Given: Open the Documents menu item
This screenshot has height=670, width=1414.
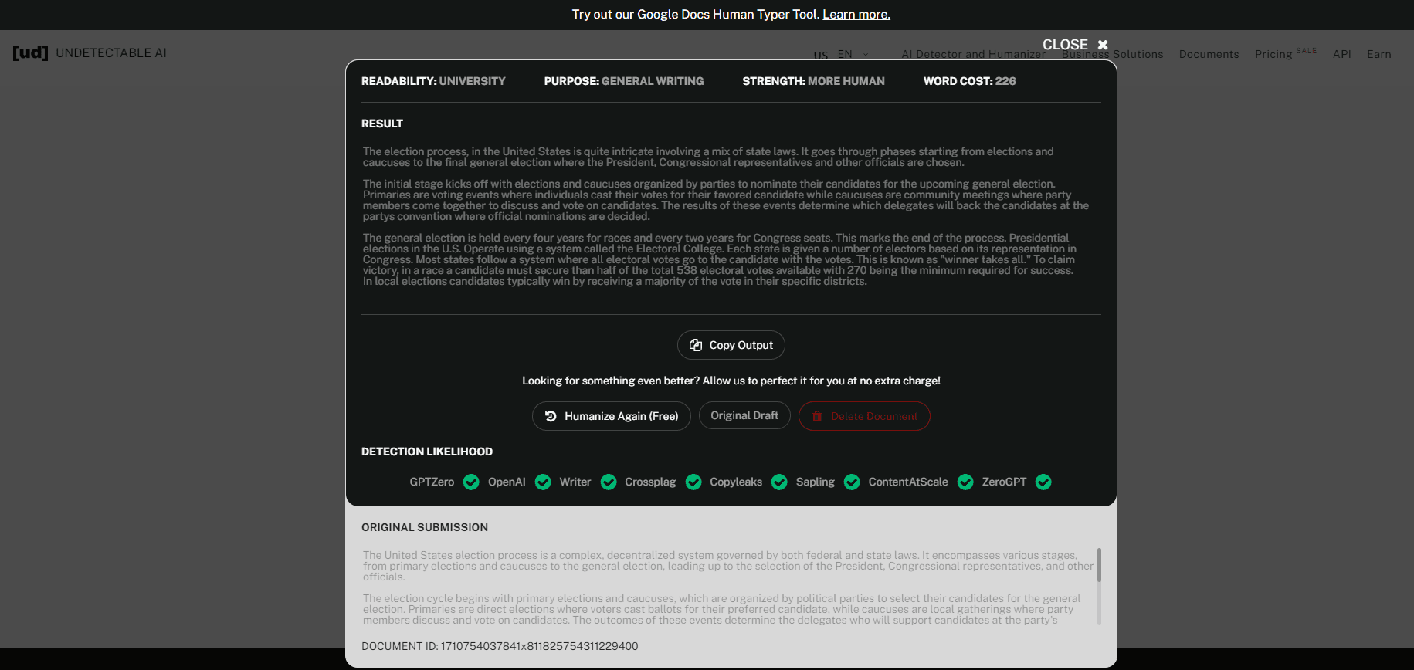Looking at the screenshot, I should [1209, 55].
